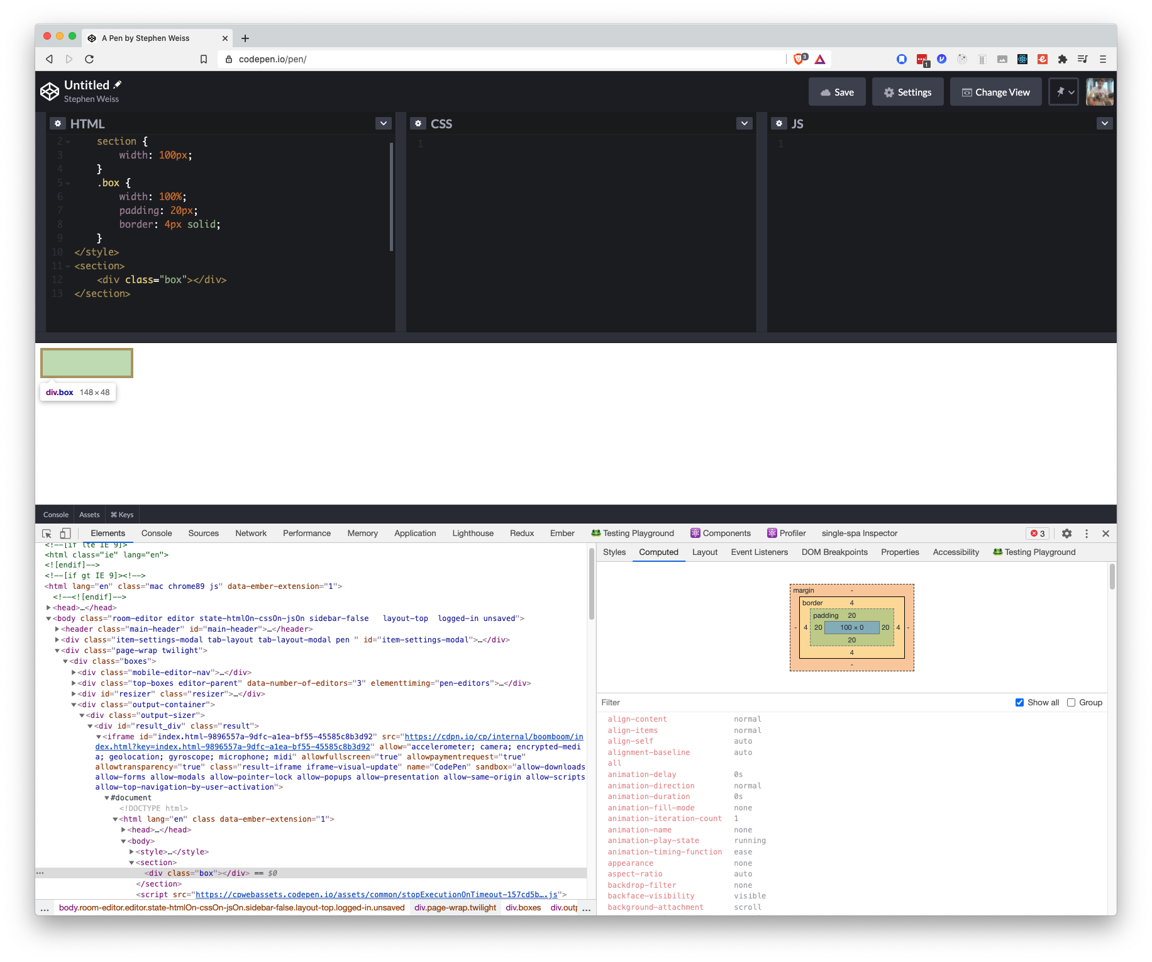Click the Brave Rewards triangle icon

820,59
